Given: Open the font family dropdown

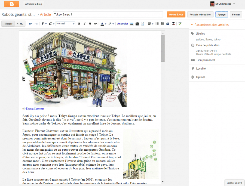Looking at the screenshot, I should click(x=44, y=24).
